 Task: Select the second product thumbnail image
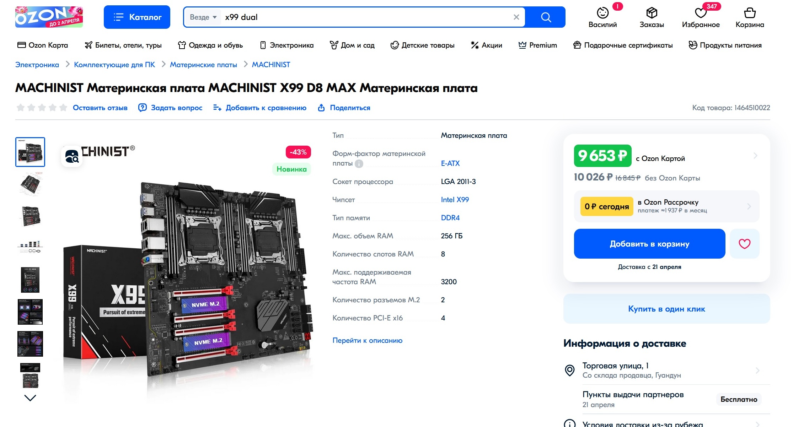pos(30,184)
